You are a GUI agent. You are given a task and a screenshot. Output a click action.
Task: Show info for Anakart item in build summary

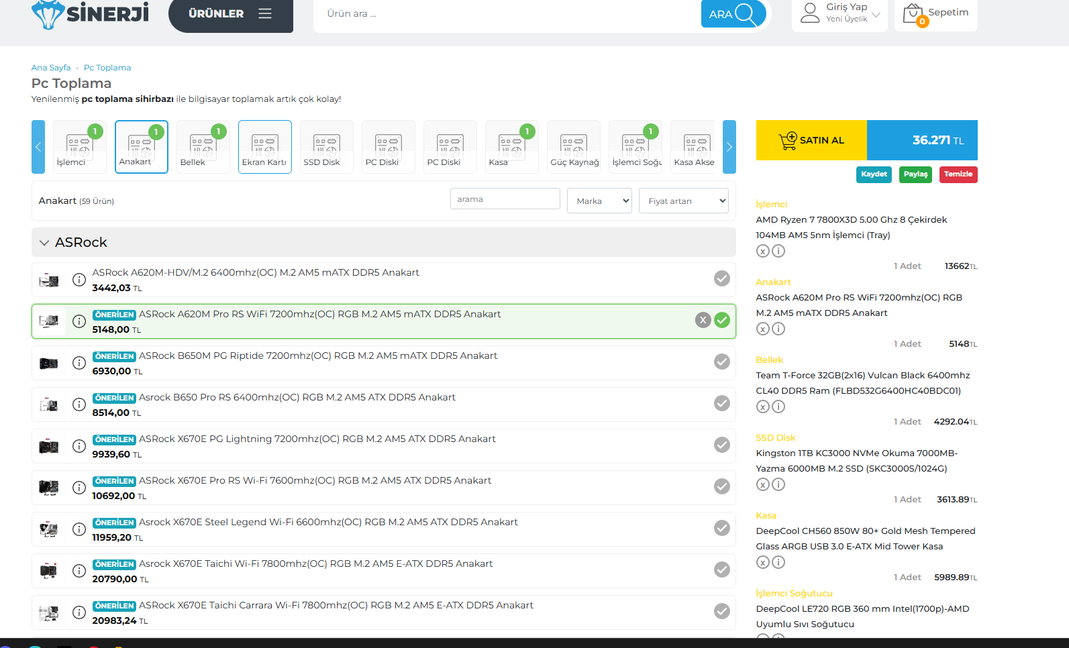point(778,329)
